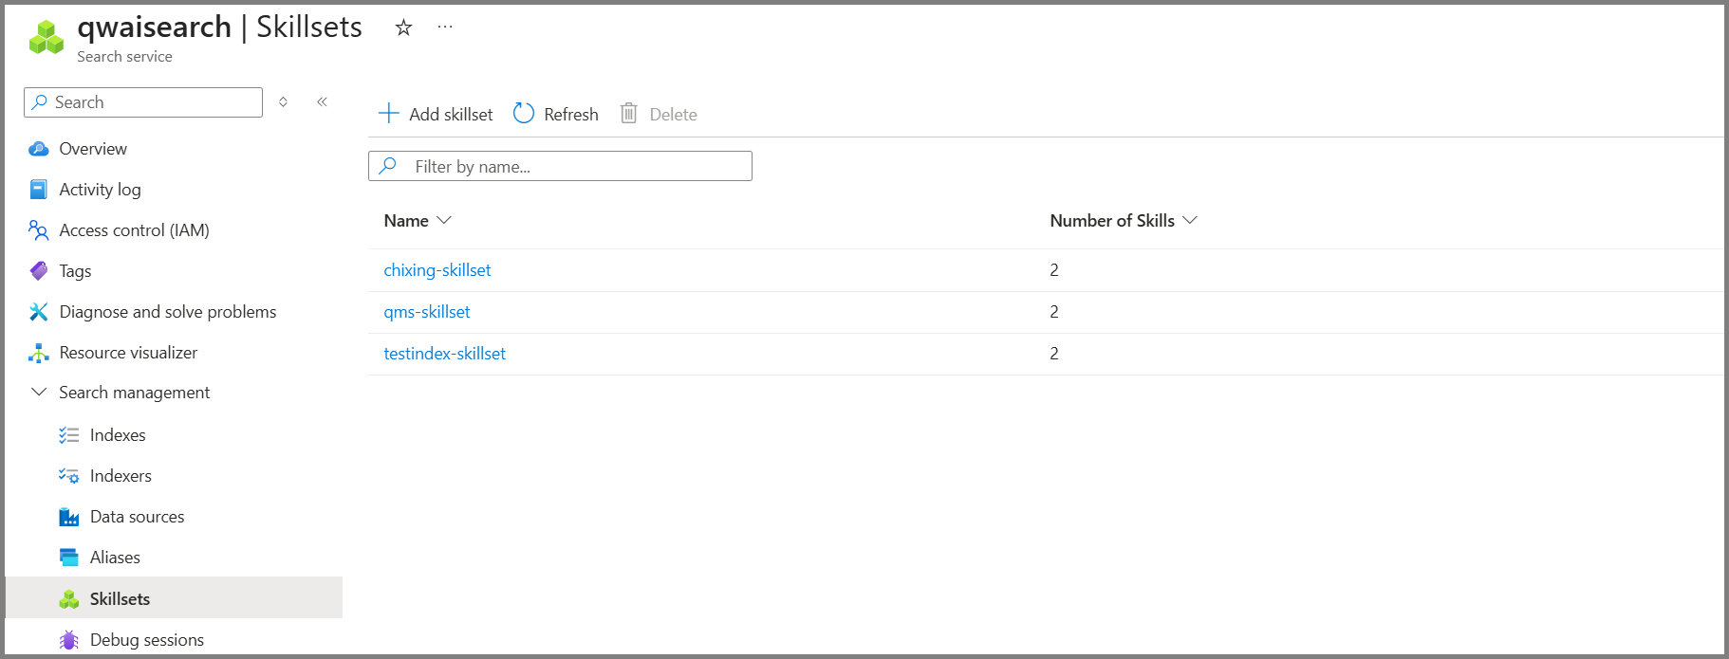The height and width of the screenshot is (659, 1729).
Task: Toggle the sidebar expand/collapse all arrows
Action: pyautogui.click(x=283, y=101)
